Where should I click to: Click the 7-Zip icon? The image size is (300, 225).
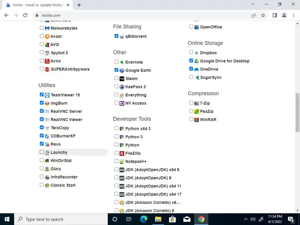197,103
